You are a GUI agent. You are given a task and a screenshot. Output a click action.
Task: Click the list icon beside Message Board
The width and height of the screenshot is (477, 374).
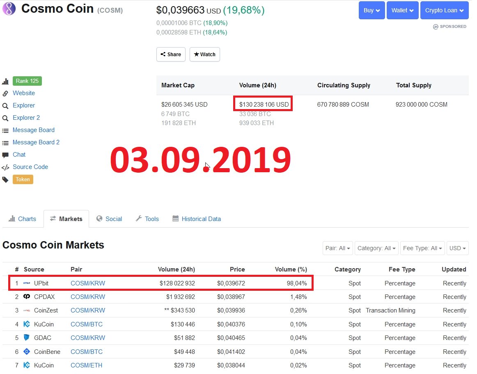tap(5, 131)
